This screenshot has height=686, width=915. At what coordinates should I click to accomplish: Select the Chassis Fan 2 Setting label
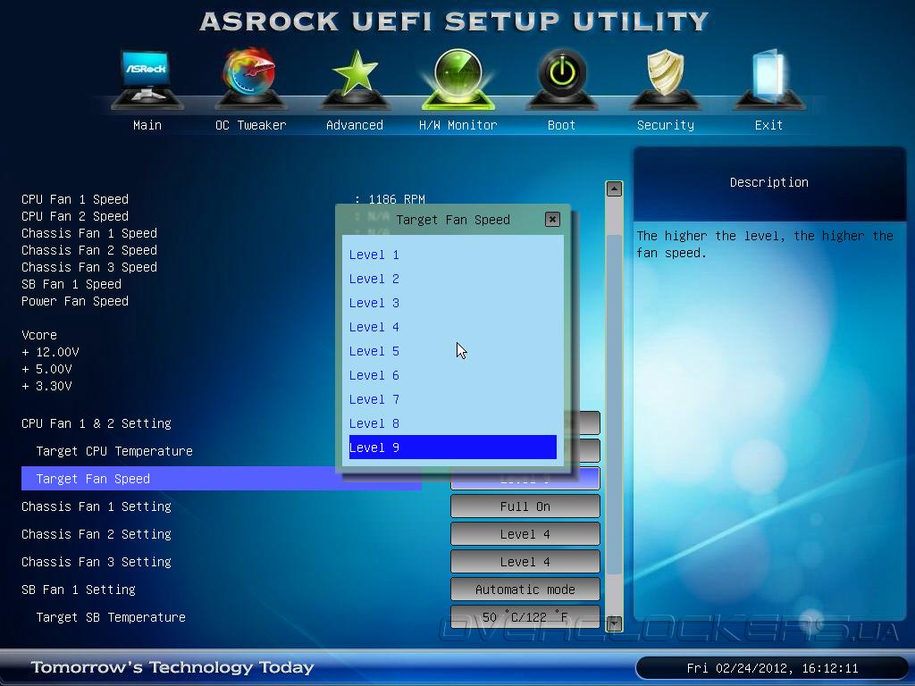pos(97,534)
